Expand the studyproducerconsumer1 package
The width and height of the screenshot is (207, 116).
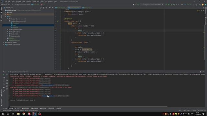pos(7,19)
